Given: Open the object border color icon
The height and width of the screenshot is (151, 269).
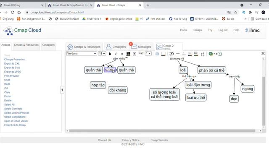Looking at the screenshot, I should (x=164, y=54).
